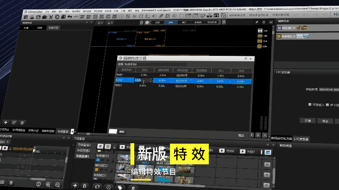Screen dimensions: 339x190
Task: Click the 开始 button in LTC panel
Action: (308, 121)
